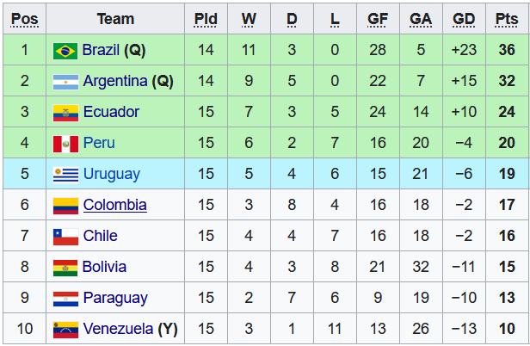This screenshot has height=346, width=530.
Task: Click the Chile flag icon
Action: click(65, 237)
